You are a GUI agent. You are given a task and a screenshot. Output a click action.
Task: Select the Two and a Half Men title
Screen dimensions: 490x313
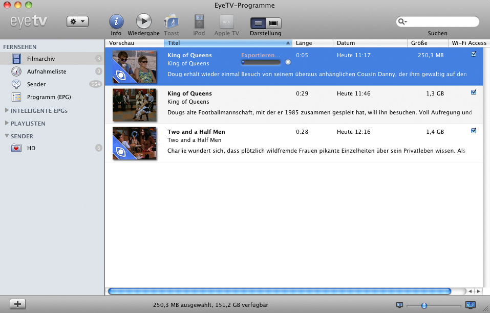click(x=196, y=132)
